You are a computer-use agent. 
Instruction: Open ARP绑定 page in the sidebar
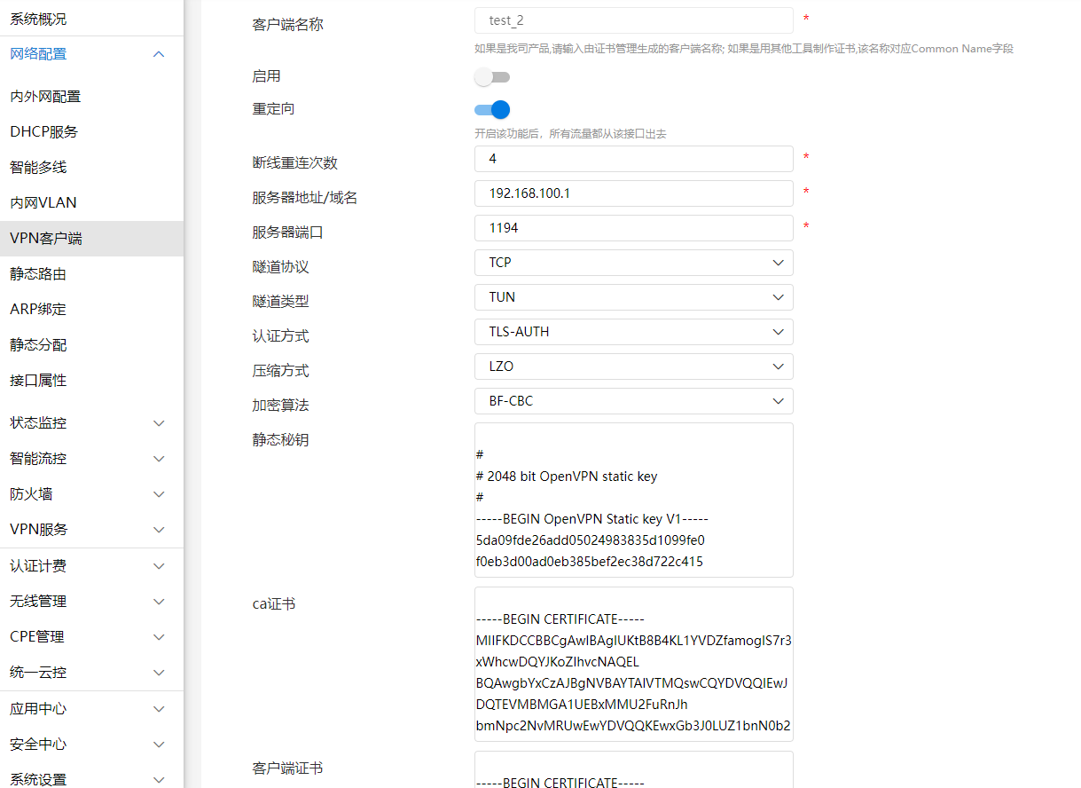tap(38, 310)
